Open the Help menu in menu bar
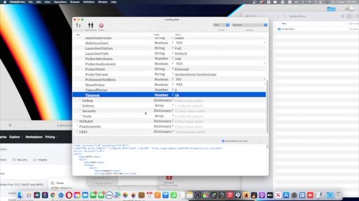359x201 pixels. 113,2
